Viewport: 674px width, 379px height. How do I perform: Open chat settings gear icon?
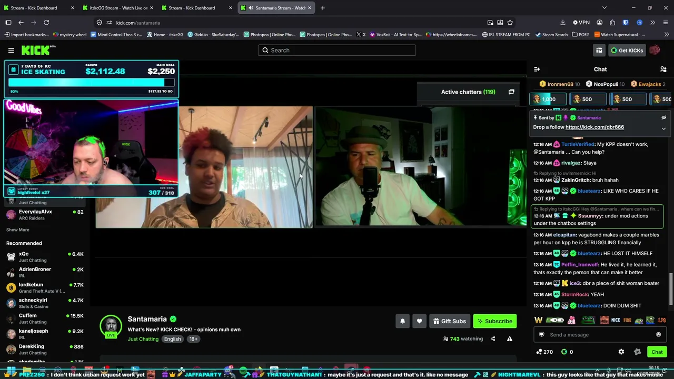pyautogui.click(x=621, y=352)
